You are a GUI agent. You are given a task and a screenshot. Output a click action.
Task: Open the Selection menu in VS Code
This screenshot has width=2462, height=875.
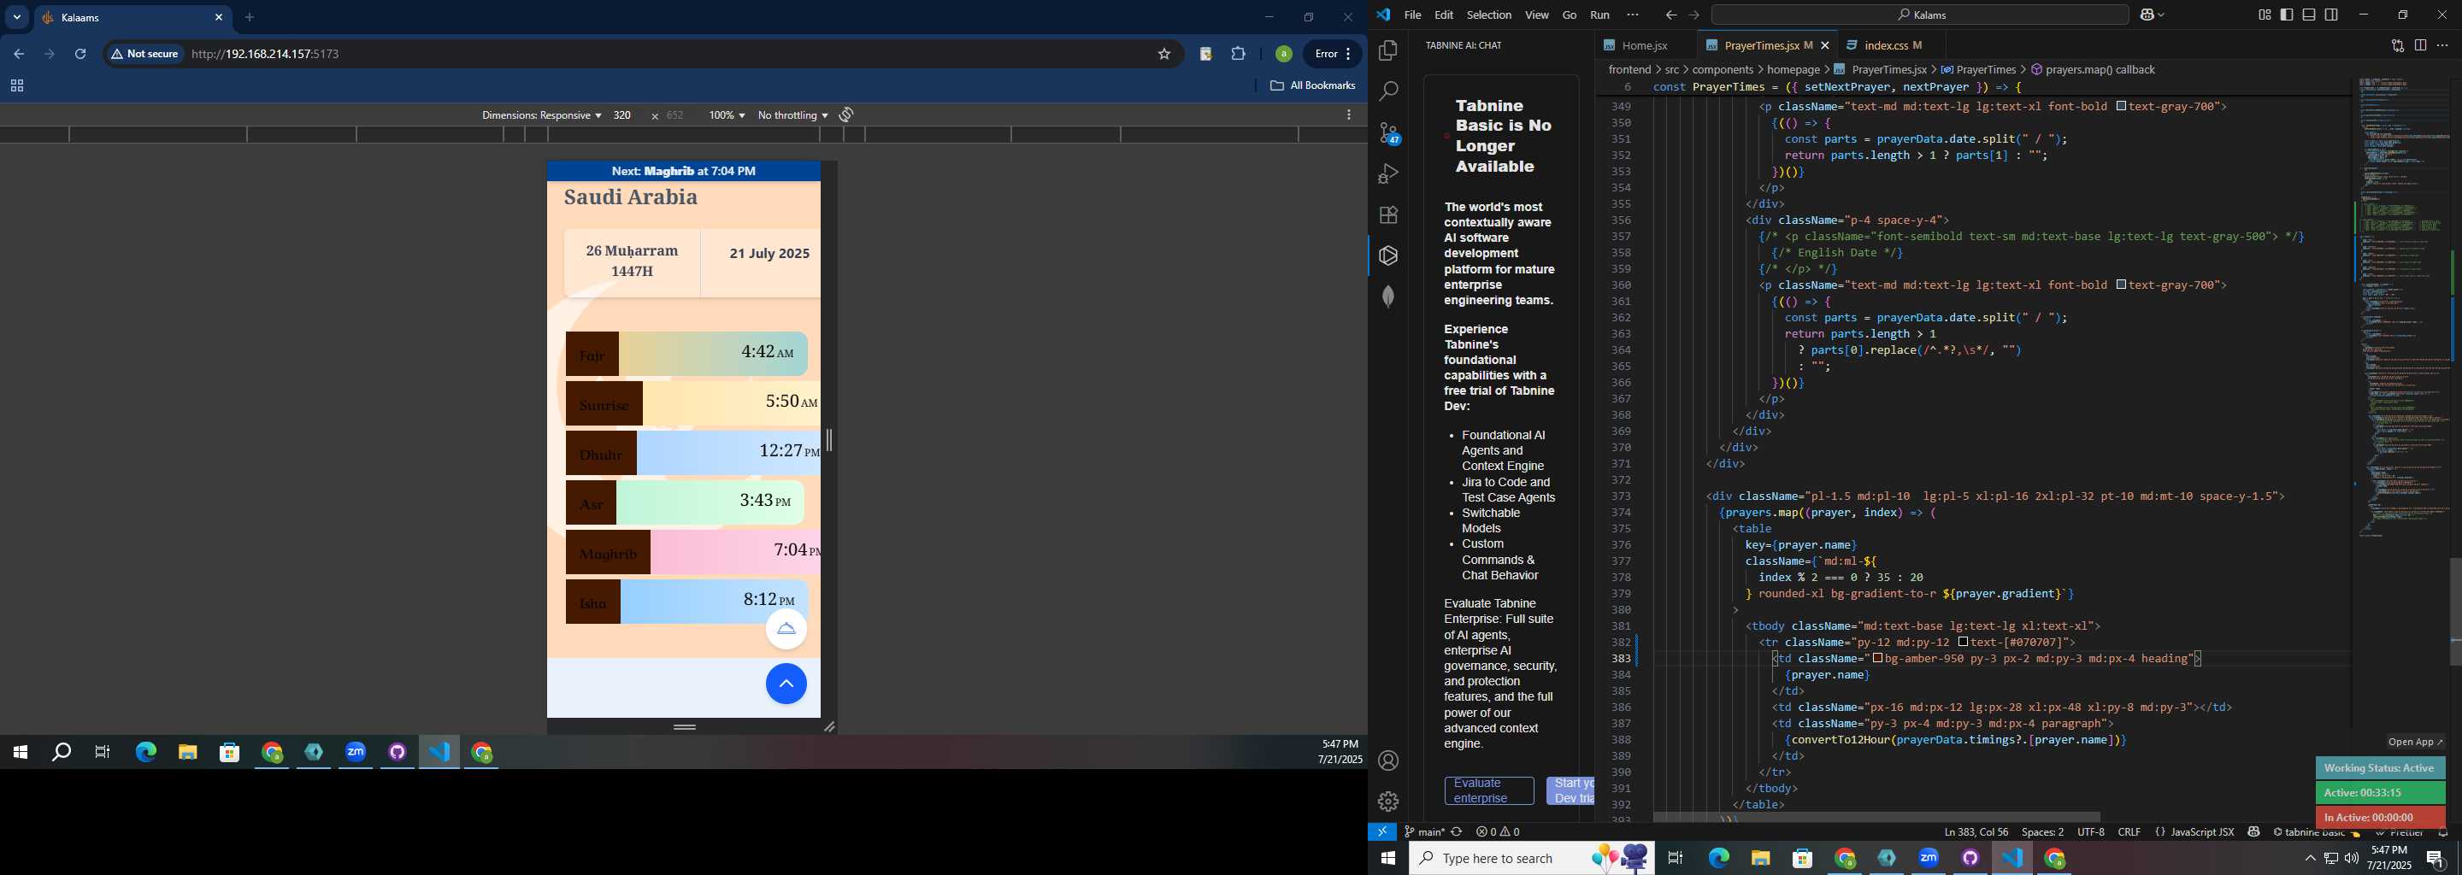click(1489, 15)
